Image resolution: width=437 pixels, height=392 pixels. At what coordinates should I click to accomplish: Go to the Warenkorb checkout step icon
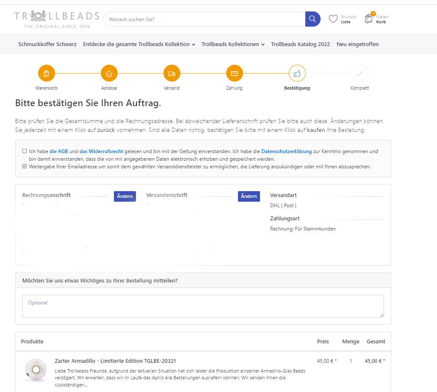coord(46,73)
